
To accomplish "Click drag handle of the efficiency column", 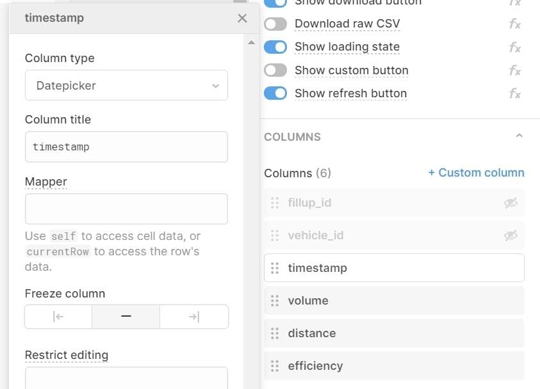I will point(275,366).
